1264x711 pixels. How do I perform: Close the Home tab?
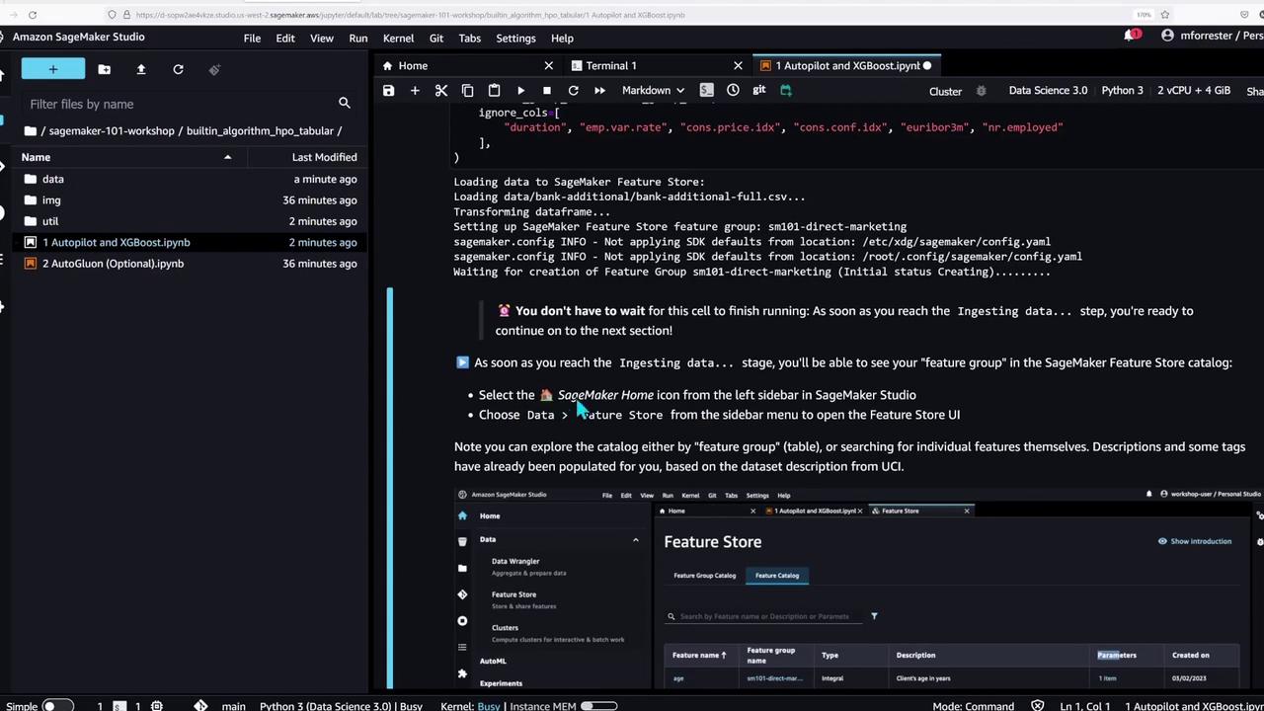click(x=549, y=65)
